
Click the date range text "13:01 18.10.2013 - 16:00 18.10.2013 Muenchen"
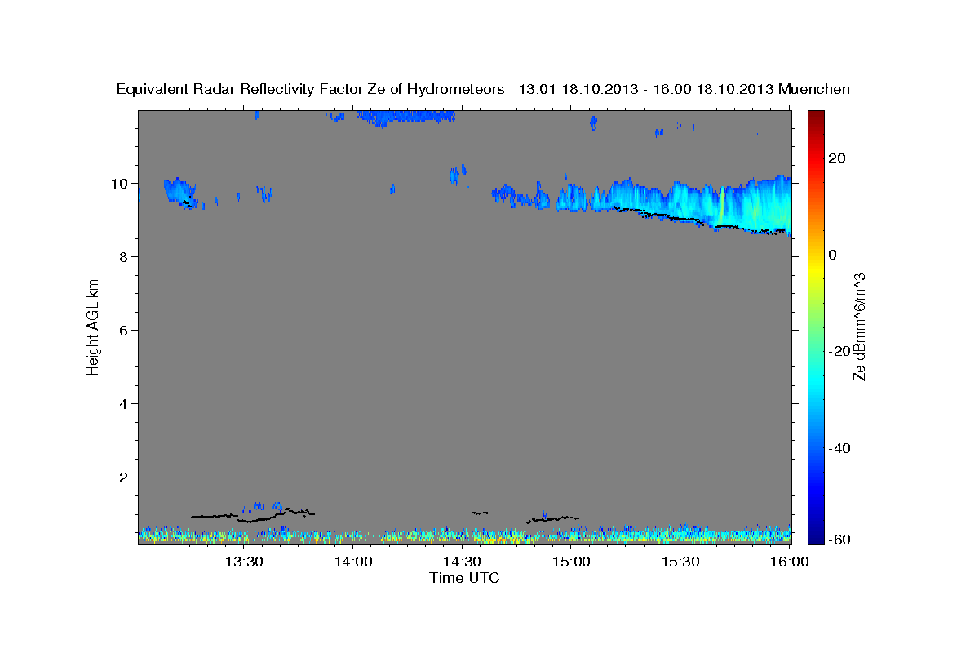tap(684, 90)
